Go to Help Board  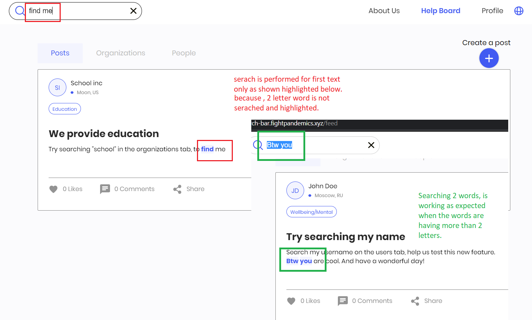(x=440, y=11)
